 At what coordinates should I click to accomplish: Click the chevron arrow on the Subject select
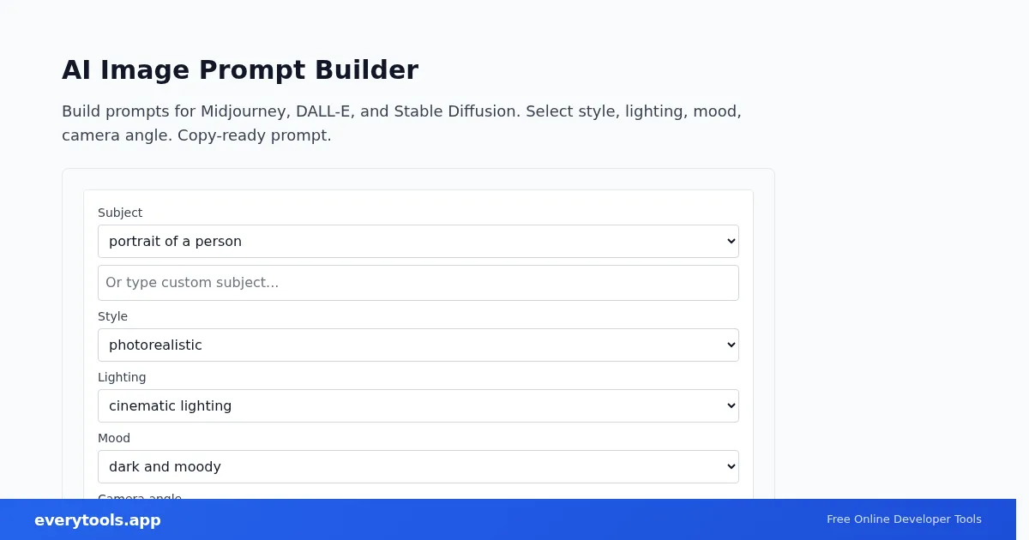[x=731, y=242]
